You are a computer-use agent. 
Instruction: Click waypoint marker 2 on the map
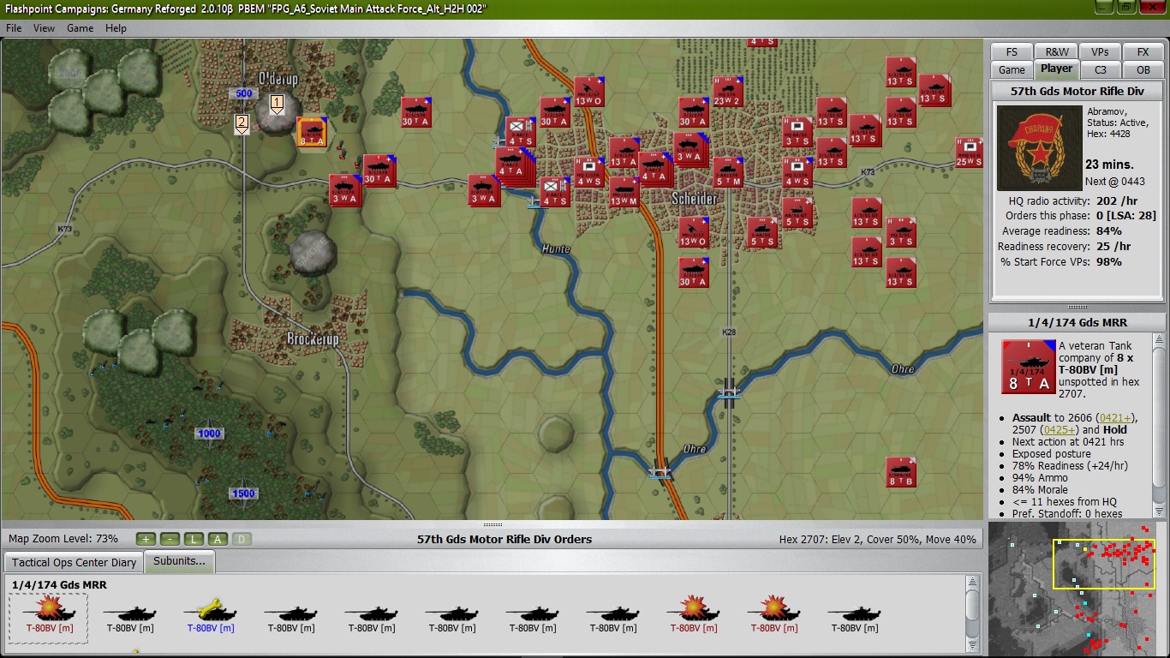(242, 124)
